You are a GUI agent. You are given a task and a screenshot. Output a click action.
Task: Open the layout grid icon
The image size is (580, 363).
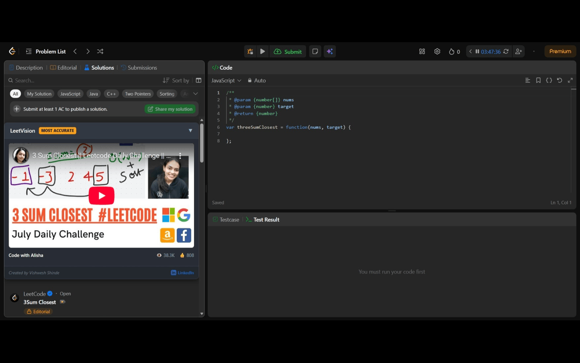[x=422, y=51]
